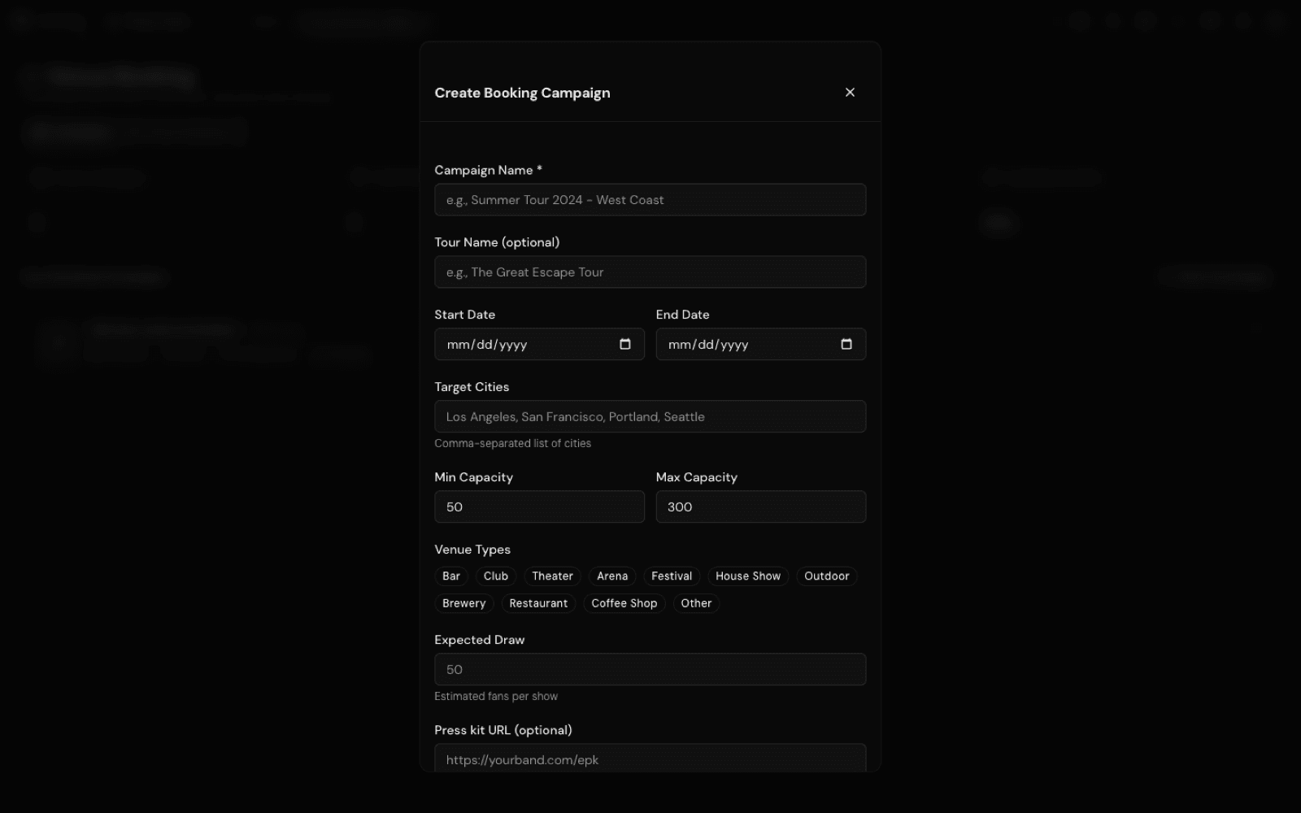This screenshot has width=1301, height=813.
Task: Click the 'Estimated fans per show' hint
Action: [496, 696]
